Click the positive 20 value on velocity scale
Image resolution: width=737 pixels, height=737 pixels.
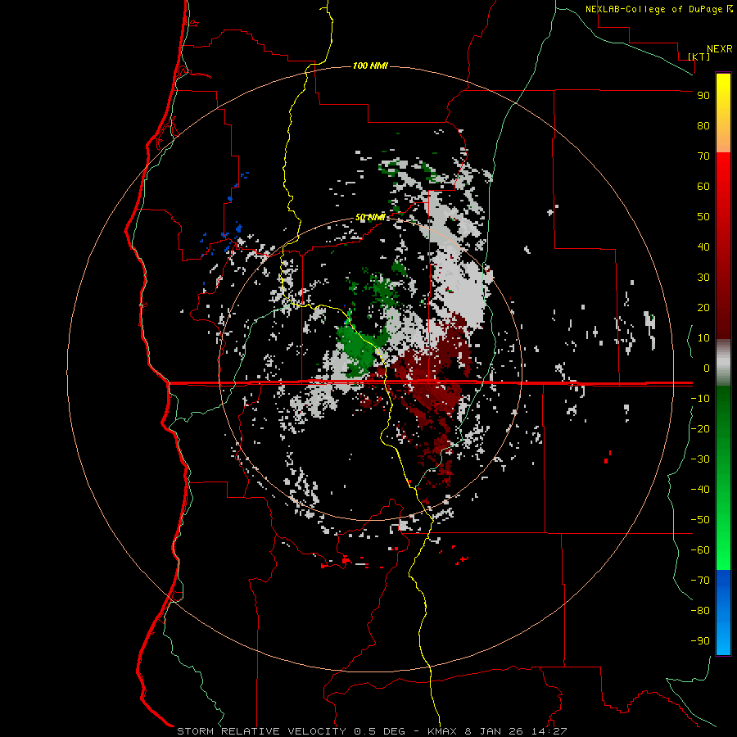pyautogui.click(x=703, y=307)
